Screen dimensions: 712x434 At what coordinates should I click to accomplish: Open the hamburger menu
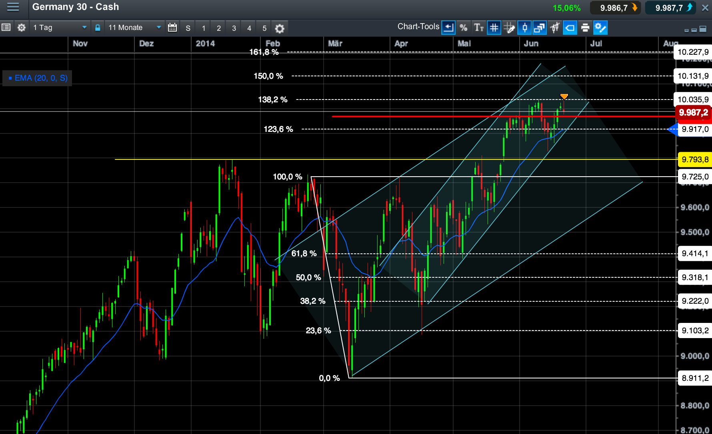click(x=13, y=7)
